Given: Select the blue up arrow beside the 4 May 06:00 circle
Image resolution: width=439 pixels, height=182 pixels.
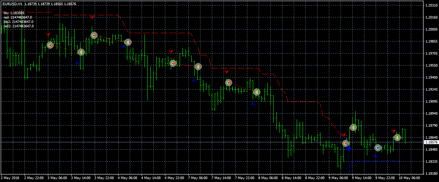Looking at the screenshot, I should click(x=124, y=46).
